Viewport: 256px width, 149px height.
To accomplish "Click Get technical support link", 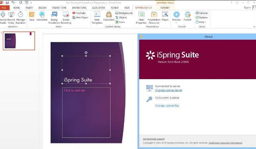I will click(x=153, y=139).
